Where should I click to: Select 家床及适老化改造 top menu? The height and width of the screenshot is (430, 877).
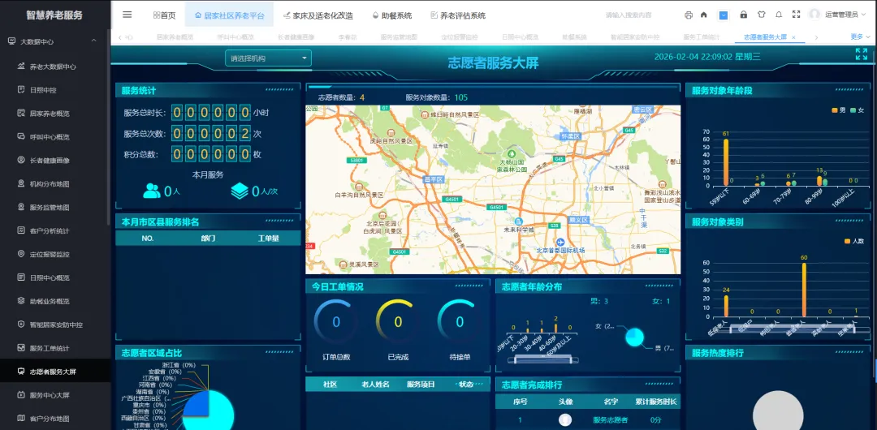[x=318, y=15]
